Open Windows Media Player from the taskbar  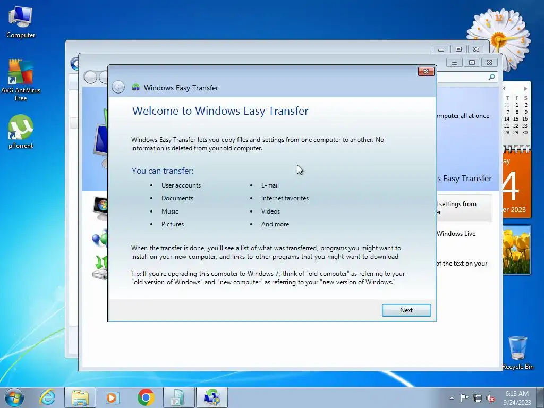(112, 397)
